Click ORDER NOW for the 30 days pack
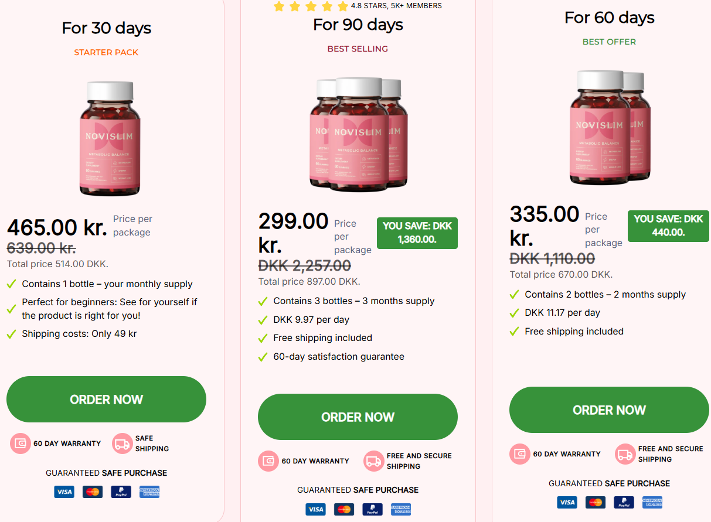The width and height of the screenshot is (711, 522). point(106,400)
